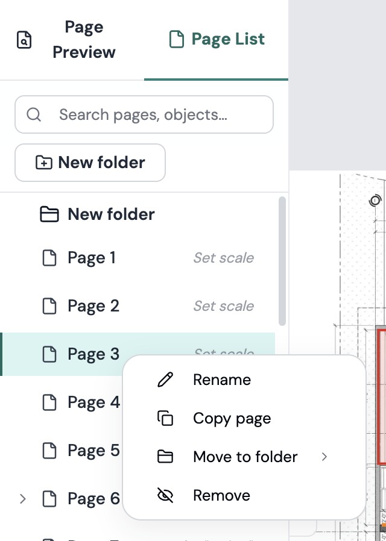The image size is (386, 541).
Task: Select the highlighted Page 3 row
Action: pos(138,354)
